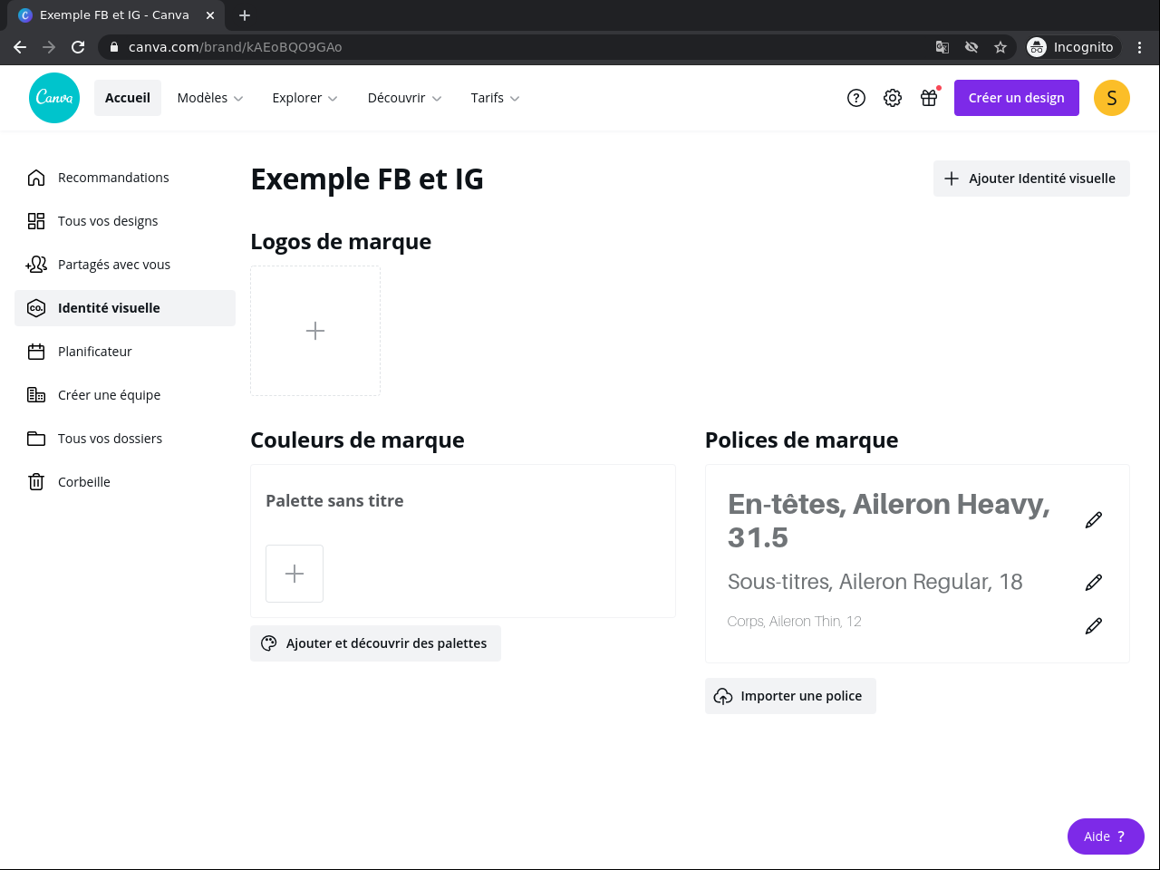Click the Créer un design button
Screen dimensions: 1160x870
point(1017,98)
